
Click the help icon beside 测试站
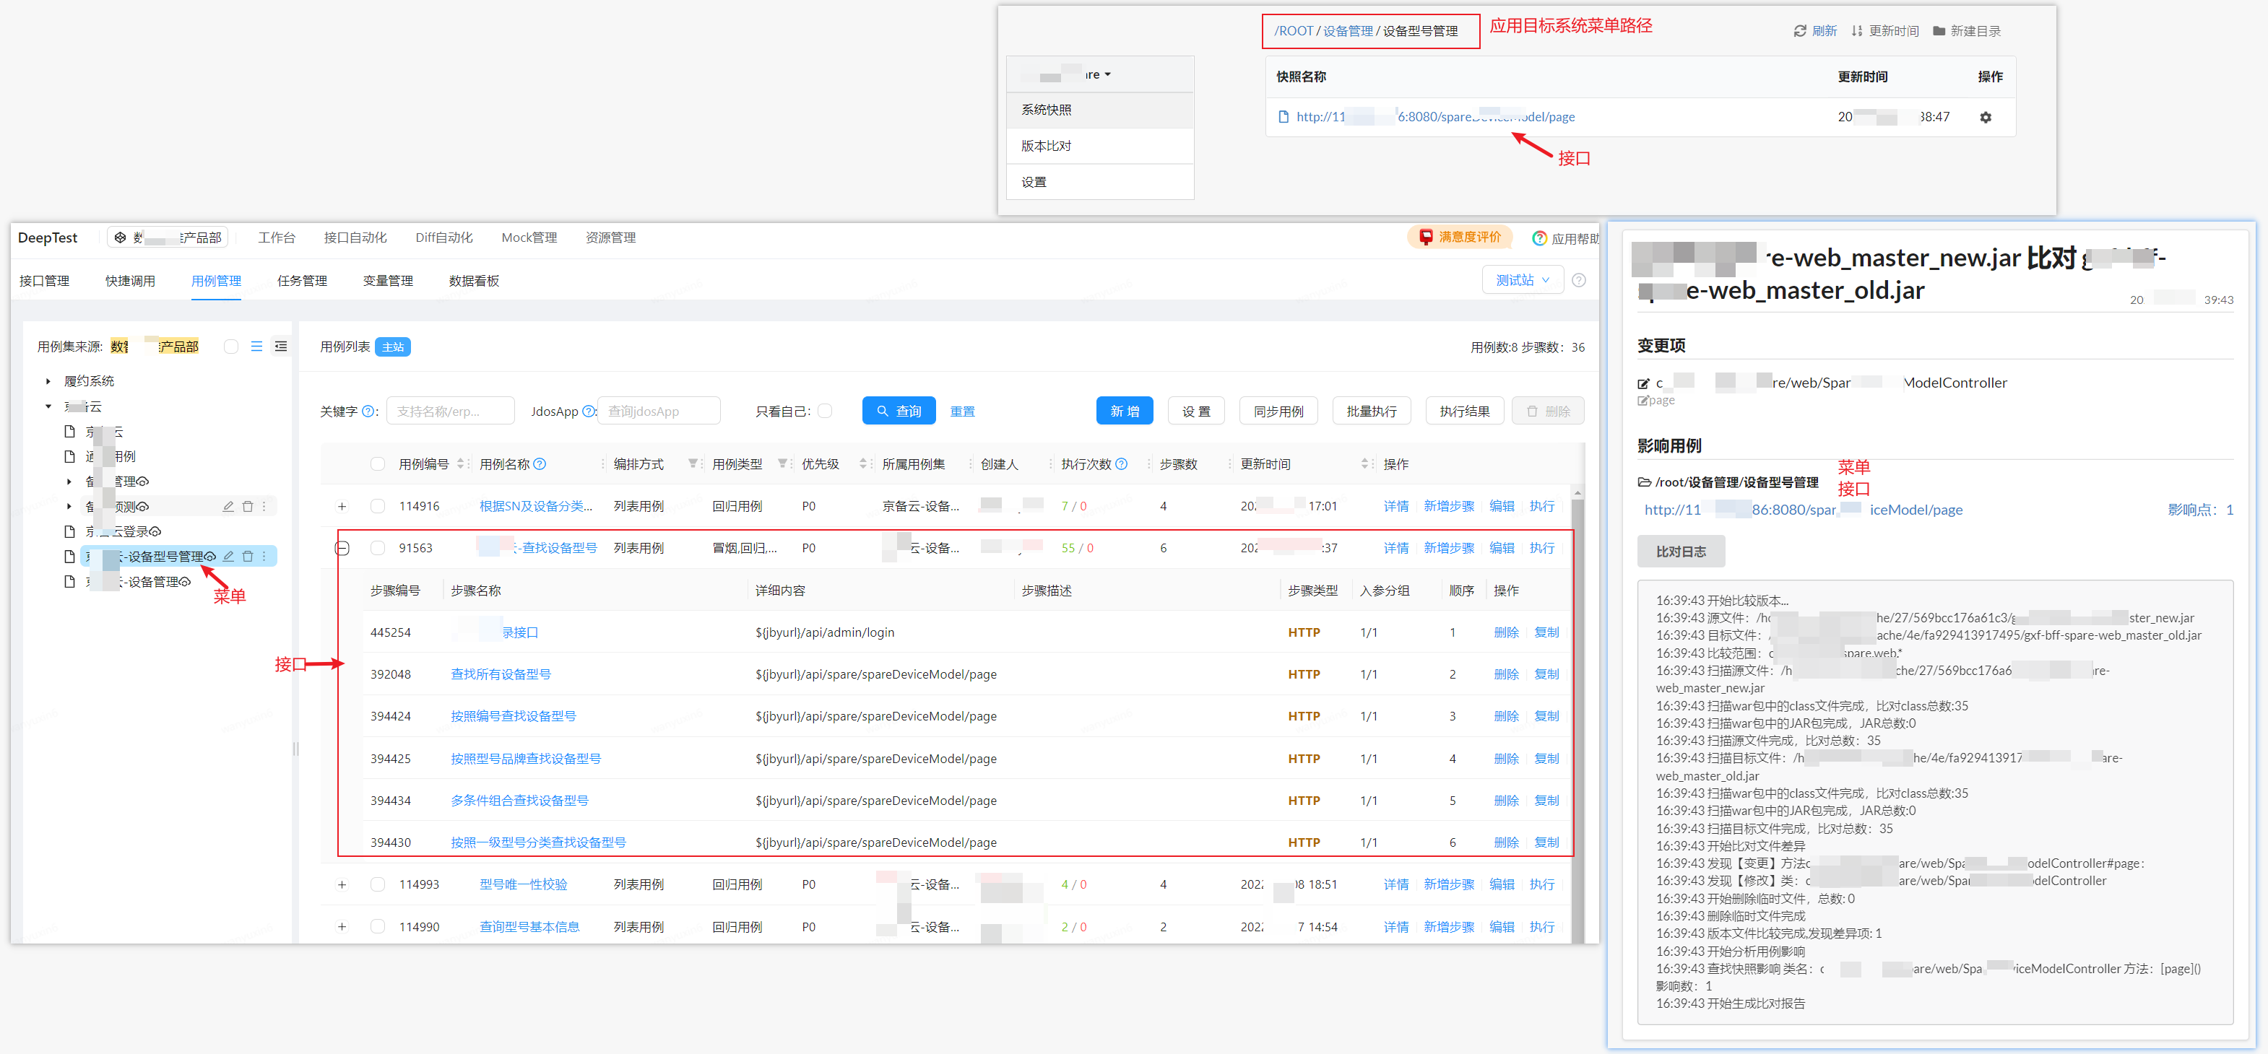[1579, 280]
